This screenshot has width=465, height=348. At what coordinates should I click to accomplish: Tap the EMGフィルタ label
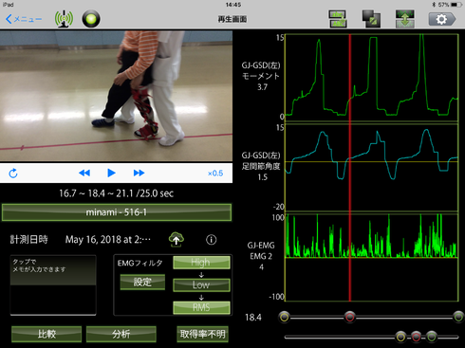pyautogui.click(x=140, y=263)
